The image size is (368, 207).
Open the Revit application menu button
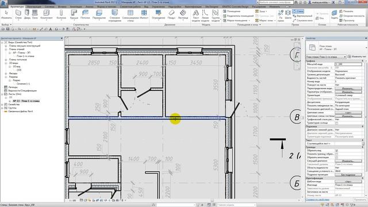pyautogui.click(x=4, y=4)
